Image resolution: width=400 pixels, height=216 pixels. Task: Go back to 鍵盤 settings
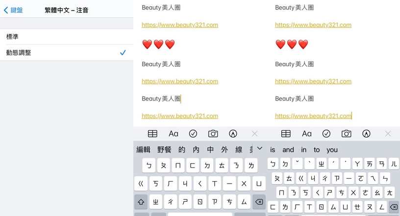pyautogui.click(x=13, y=10)
